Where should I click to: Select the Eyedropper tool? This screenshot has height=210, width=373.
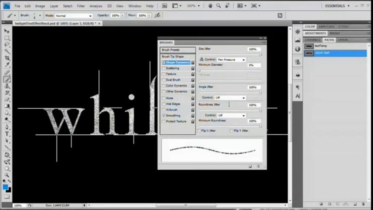tap(7, 65)
